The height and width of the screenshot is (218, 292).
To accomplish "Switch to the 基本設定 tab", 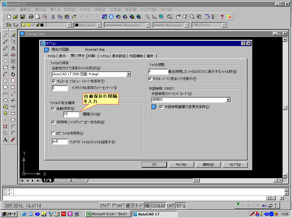I will 119,56.
